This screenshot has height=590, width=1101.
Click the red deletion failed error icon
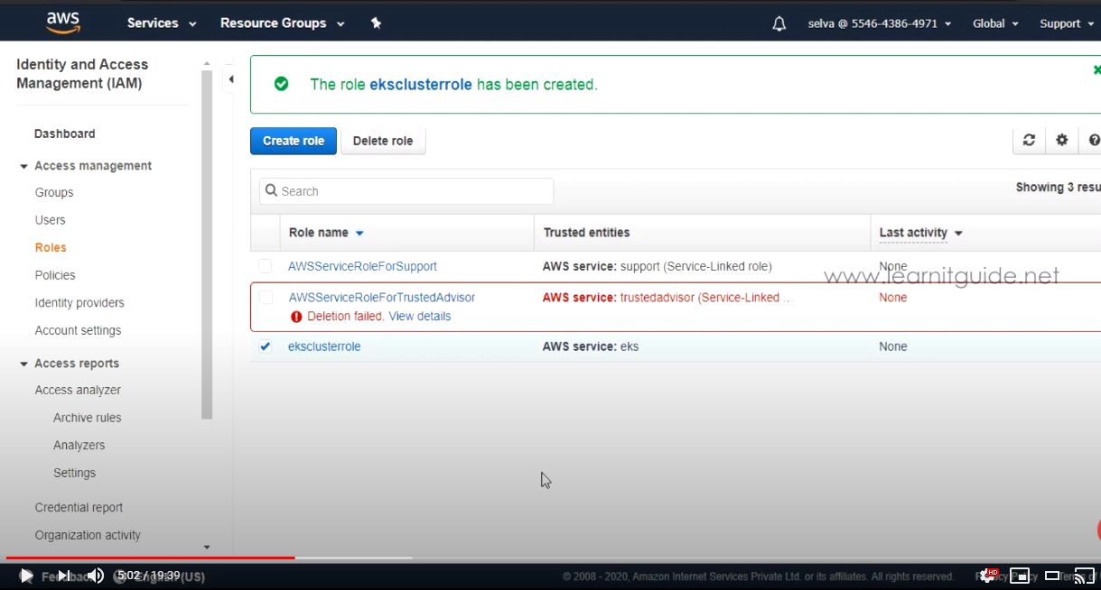pyautogui.click(x=296, y=317)
